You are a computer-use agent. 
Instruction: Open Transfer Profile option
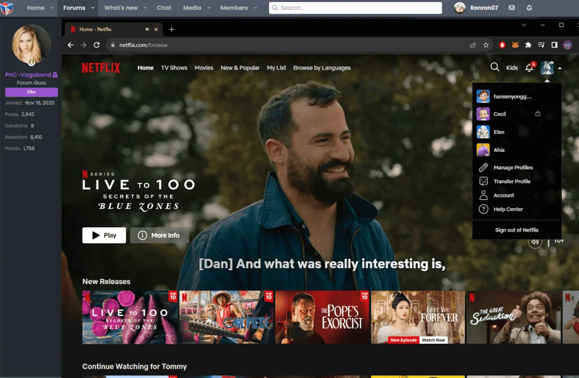pos(512,181)
